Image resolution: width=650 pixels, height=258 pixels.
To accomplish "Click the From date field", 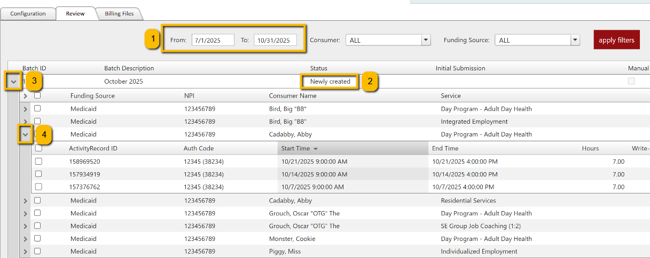I will pos(214,40).
